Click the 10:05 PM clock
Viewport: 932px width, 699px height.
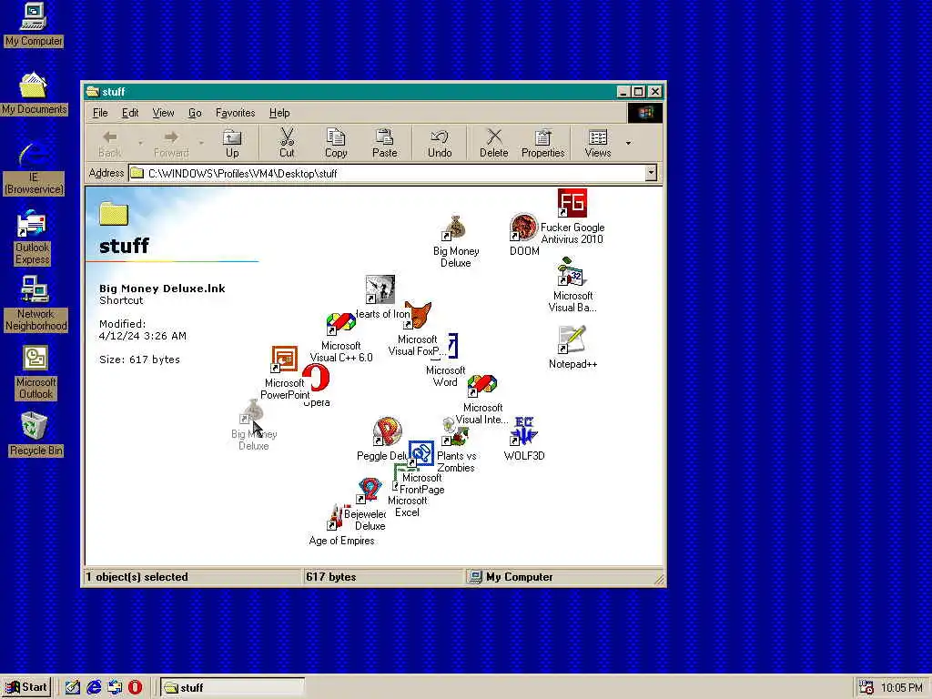[x=902, y=688]
